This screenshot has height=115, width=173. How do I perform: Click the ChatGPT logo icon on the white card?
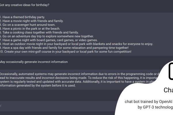pos(171,71)
